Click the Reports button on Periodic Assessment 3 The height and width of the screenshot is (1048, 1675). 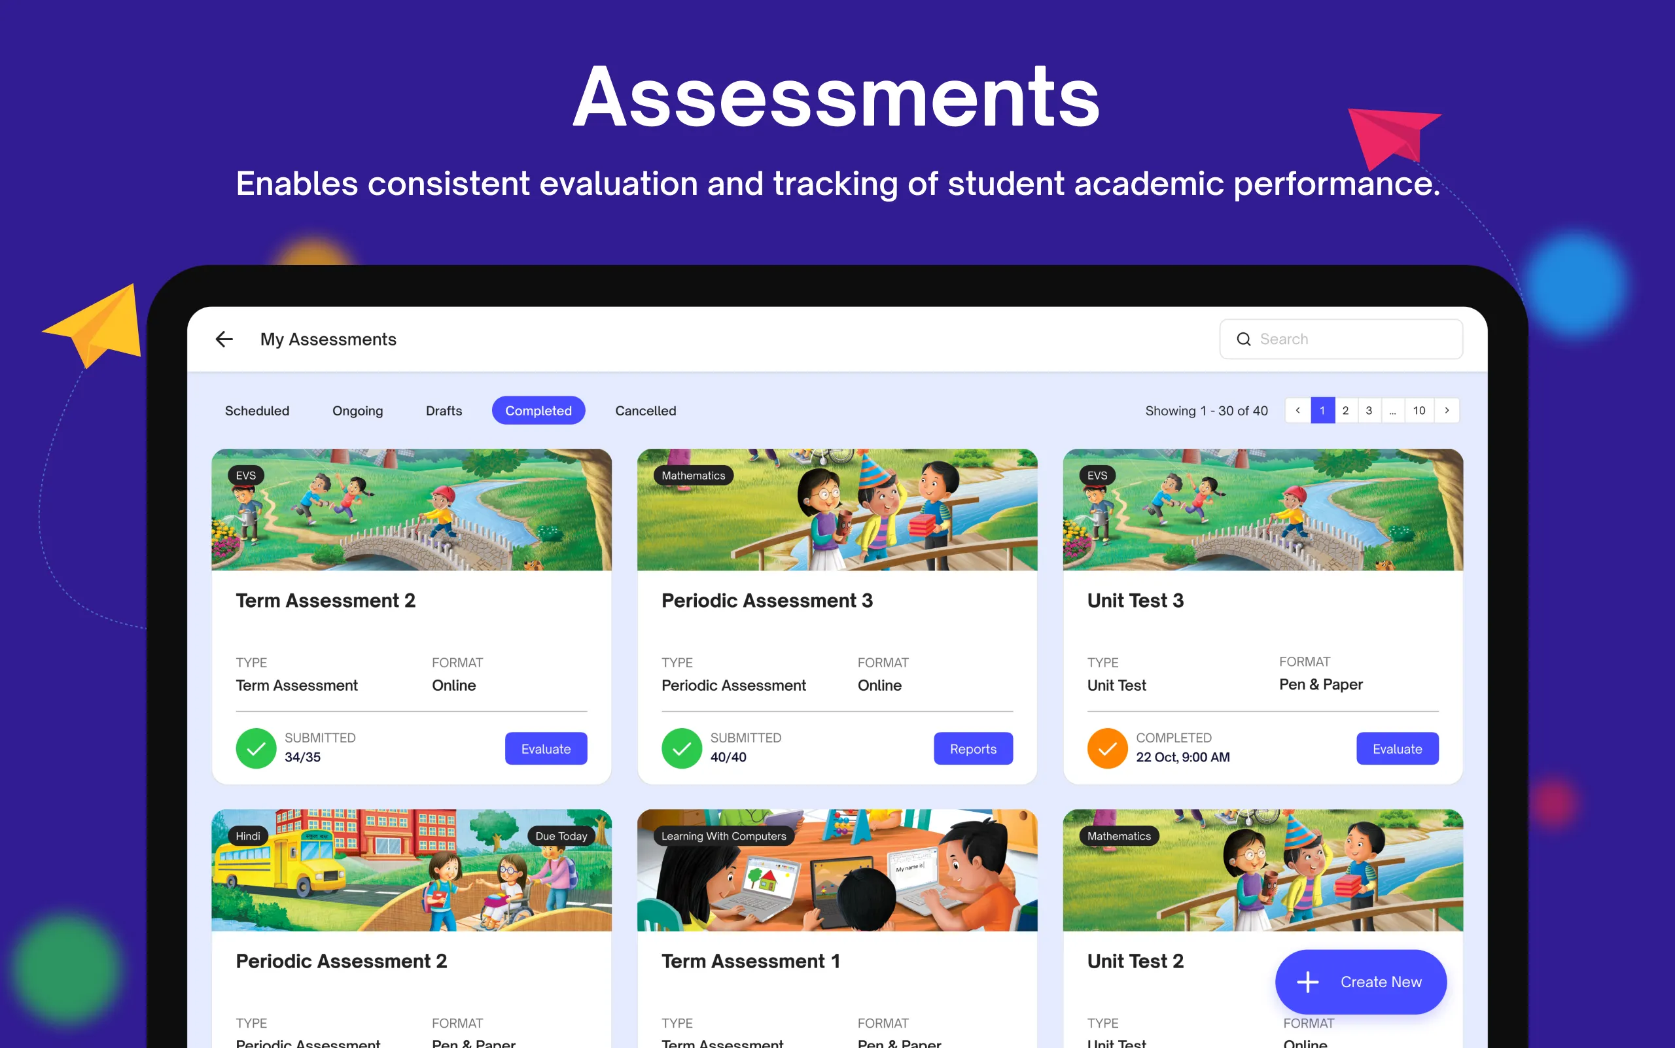tap(974, 748)
